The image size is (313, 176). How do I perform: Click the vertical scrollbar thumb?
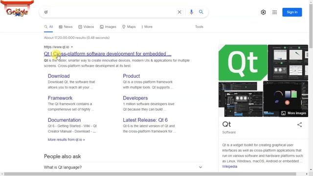click(311, 26)
